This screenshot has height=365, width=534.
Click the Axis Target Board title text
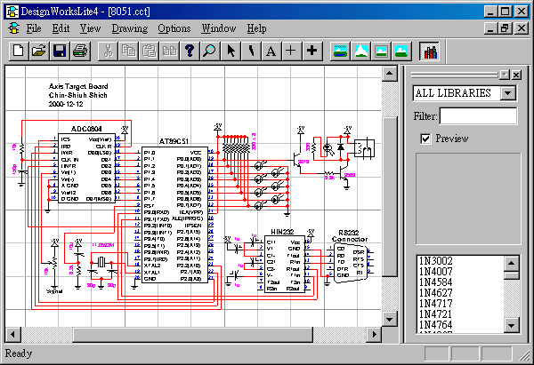point(78,86)
